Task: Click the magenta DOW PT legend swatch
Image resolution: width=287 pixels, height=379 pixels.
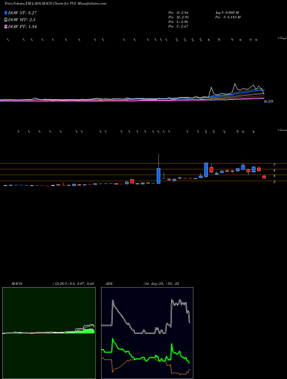Action: click(x=6, y=26)
